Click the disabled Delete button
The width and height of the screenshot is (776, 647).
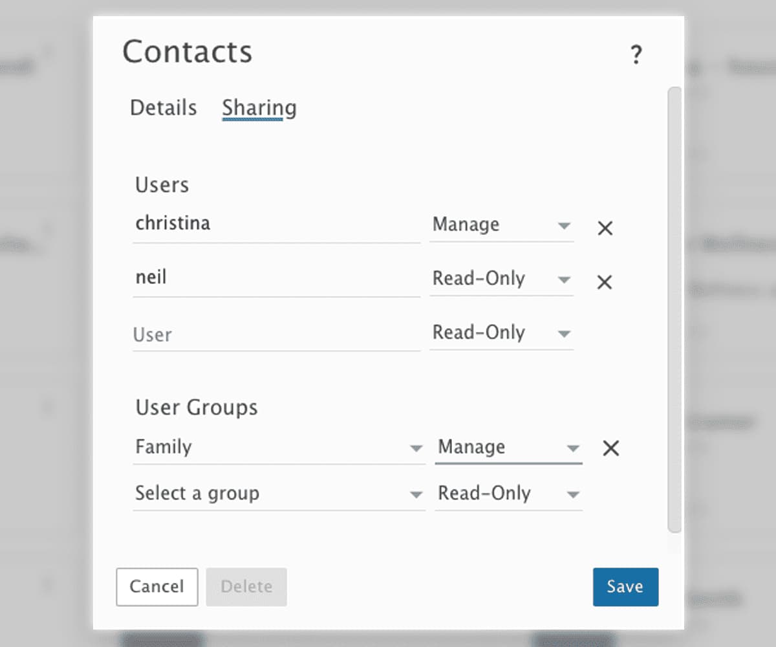pos(246,587)
